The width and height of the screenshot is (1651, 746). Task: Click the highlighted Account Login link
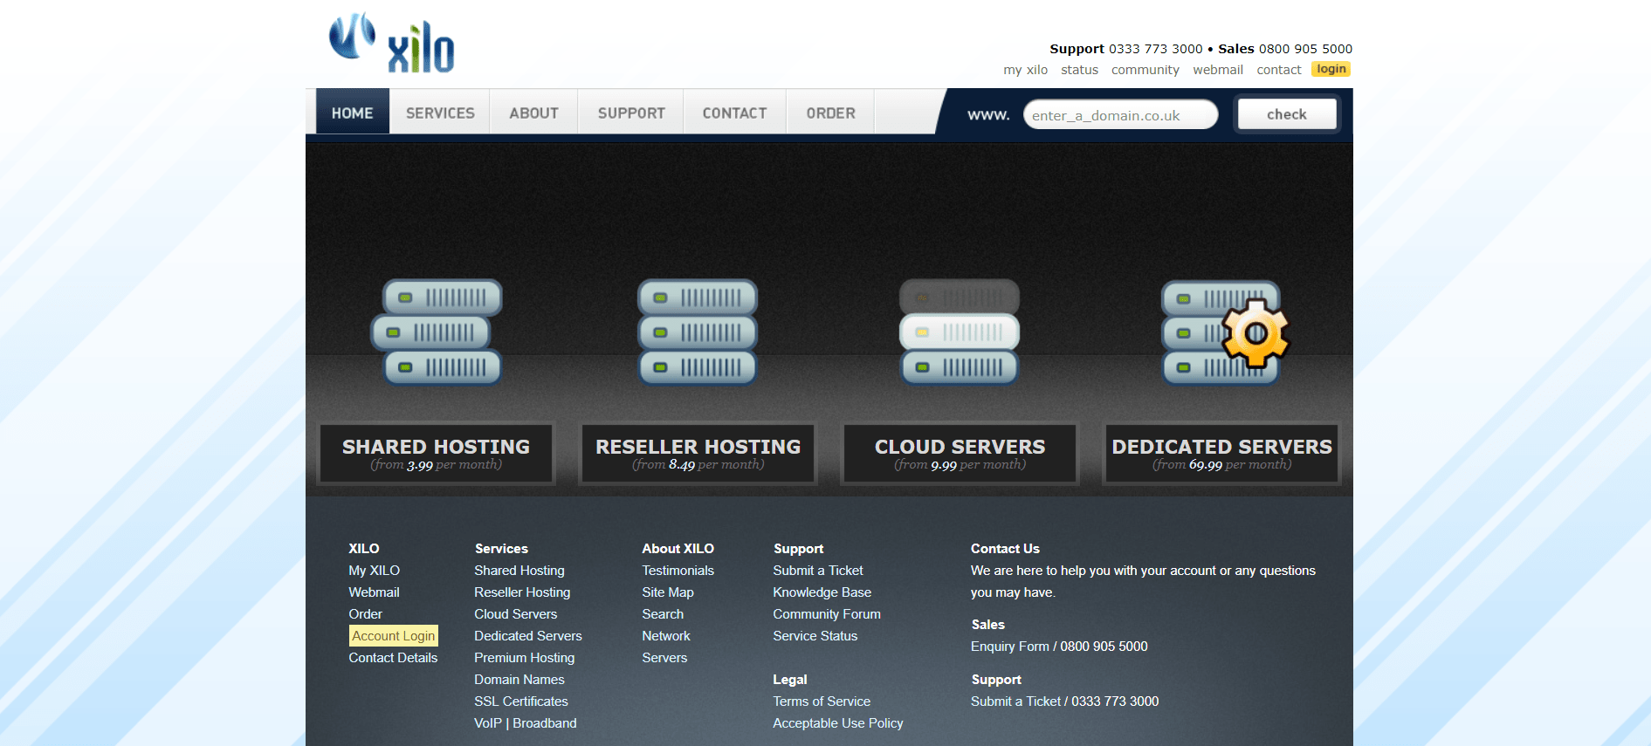[x=394, y=636]
